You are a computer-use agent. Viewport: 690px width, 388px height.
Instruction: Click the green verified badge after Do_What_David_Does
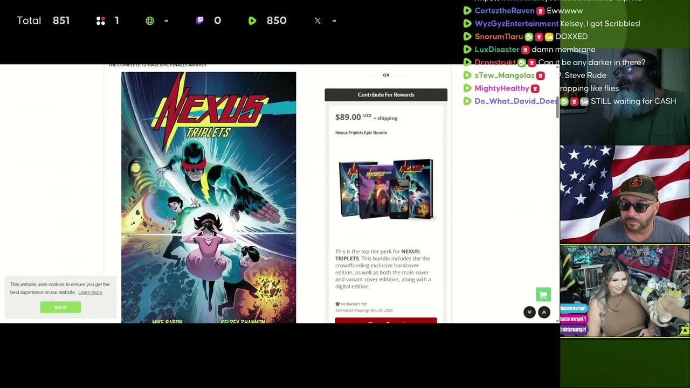point(564,101)
